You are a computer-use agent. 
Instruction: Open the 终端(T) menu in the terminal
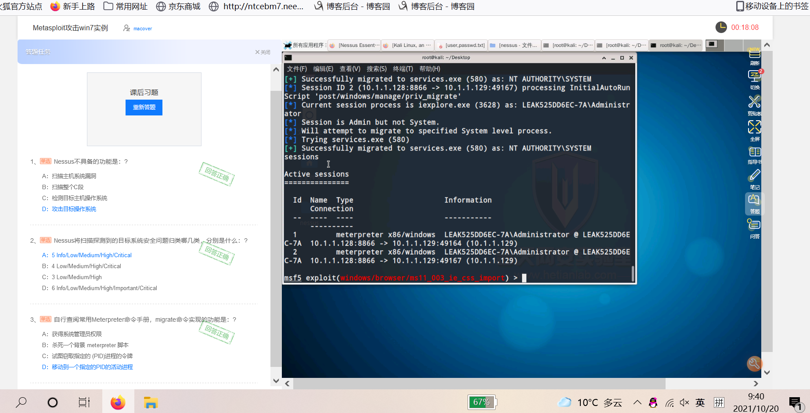pyautogui.click(x=403, y=69)
